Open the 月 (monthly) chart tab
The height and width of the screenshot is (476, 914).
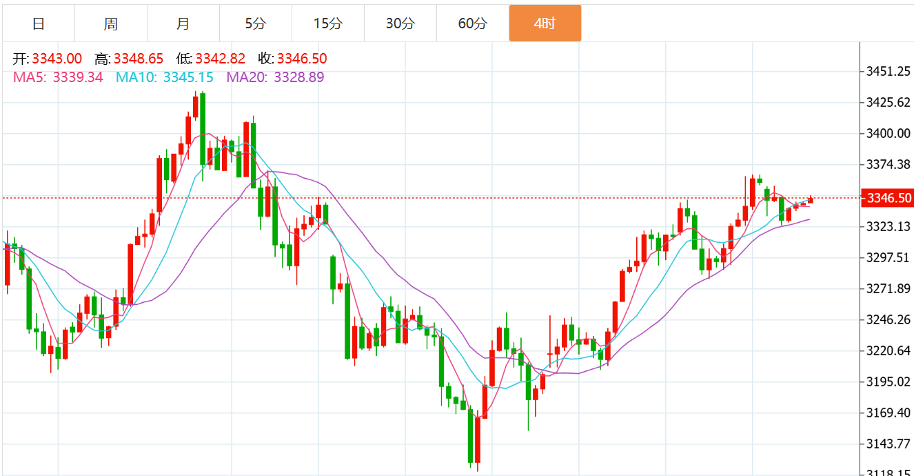[183, 23]
